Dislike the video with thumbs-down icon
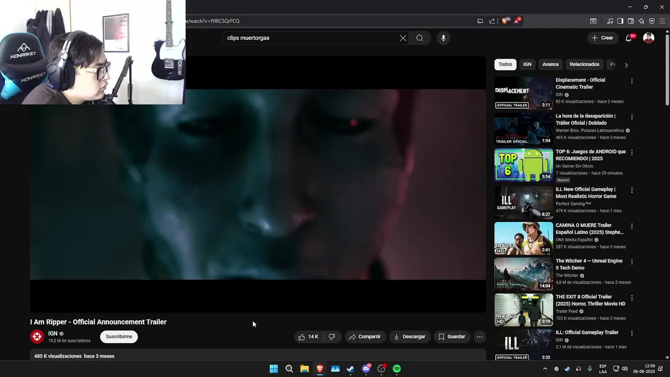 pos(332,337)
